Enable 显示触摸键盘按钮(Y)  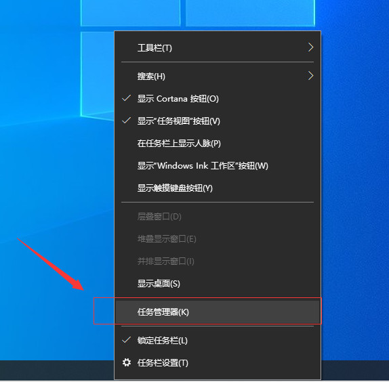pos(218,188)
